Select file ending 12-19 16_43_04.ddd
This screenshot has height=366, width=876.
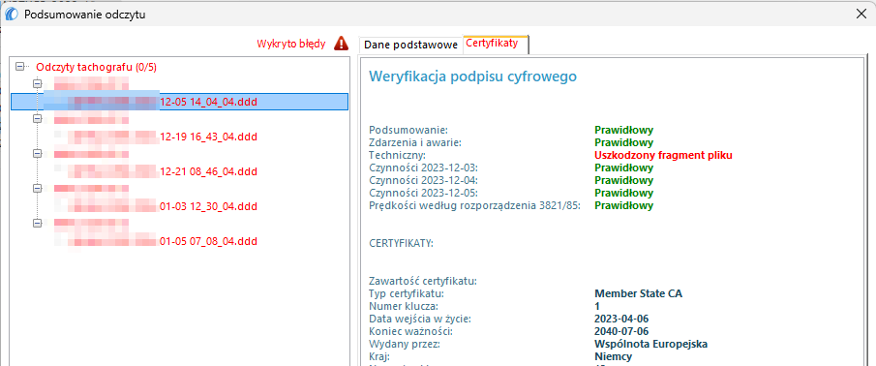tap(157, 137)
